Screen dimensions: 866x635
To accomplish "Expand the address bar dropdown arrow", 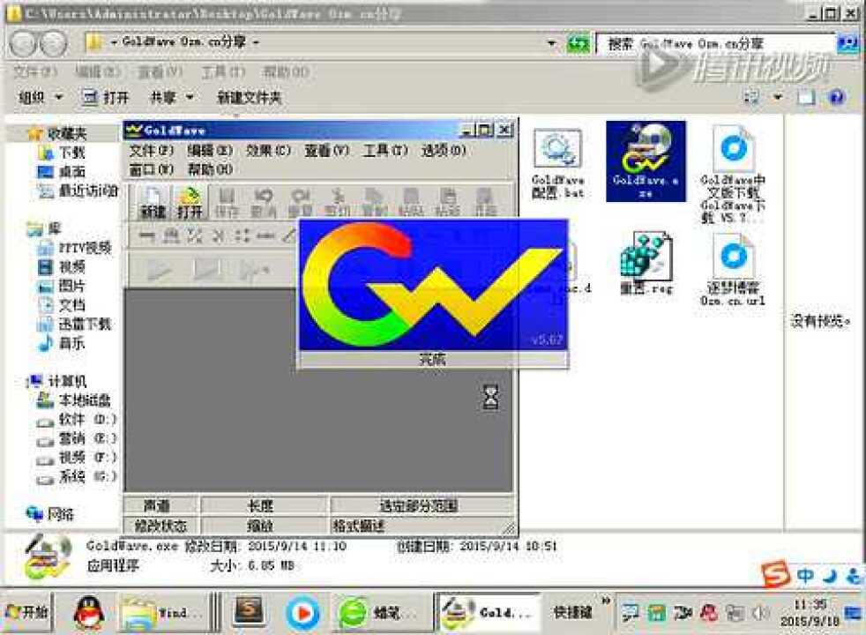I will click(x=551, y=41).
